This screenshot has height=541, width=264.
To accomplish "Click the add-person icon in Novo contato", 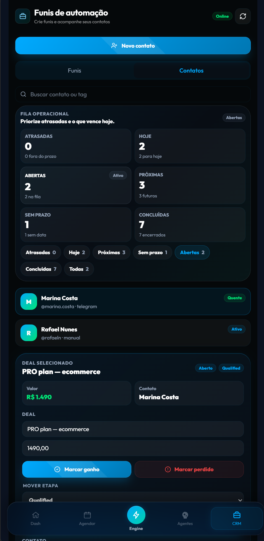I will click(114, 46).
